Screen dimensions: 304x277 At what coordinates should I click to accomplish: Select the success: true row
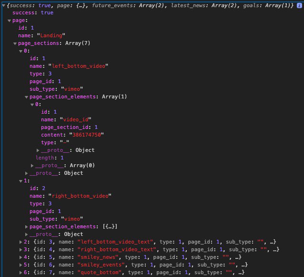click(x=33, y=12)
